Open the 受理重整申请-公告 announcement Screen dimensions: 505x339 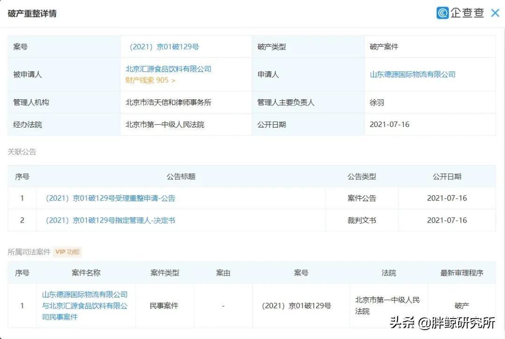pos(110,198)
